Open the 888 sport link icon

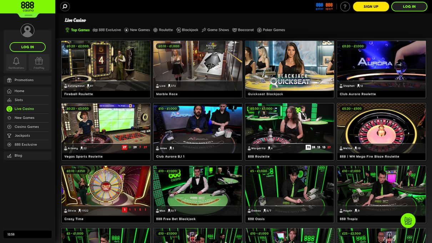[329, 6]
